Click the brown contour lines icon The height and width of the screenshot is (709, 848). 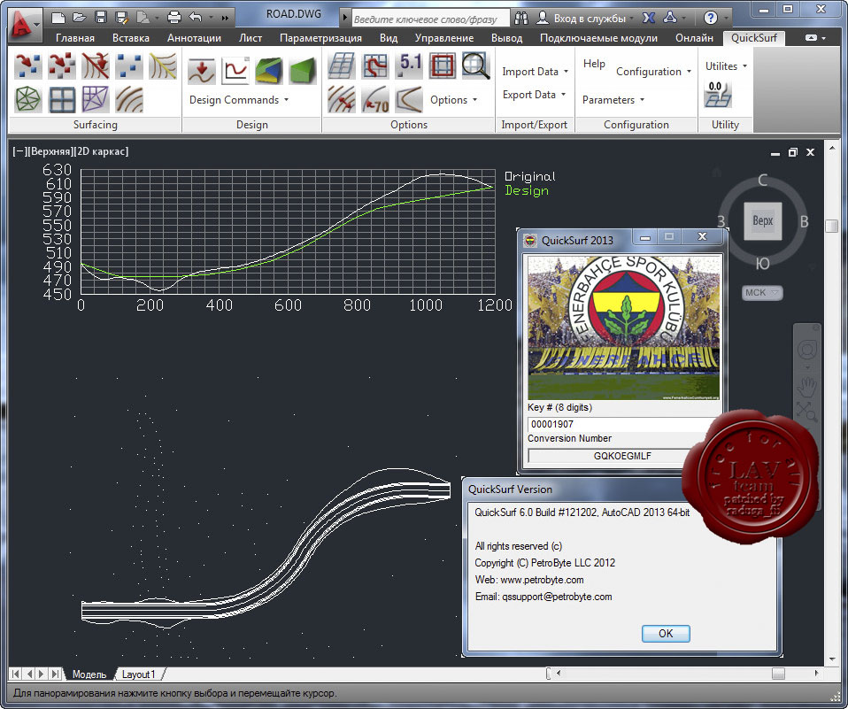129,99
